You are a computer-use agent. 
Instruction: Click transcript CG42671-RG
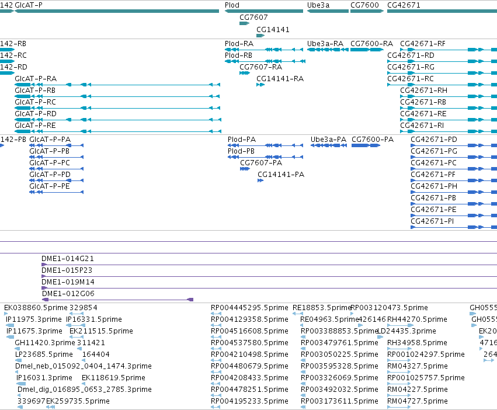pyautogui.click(x=411, y=67)
